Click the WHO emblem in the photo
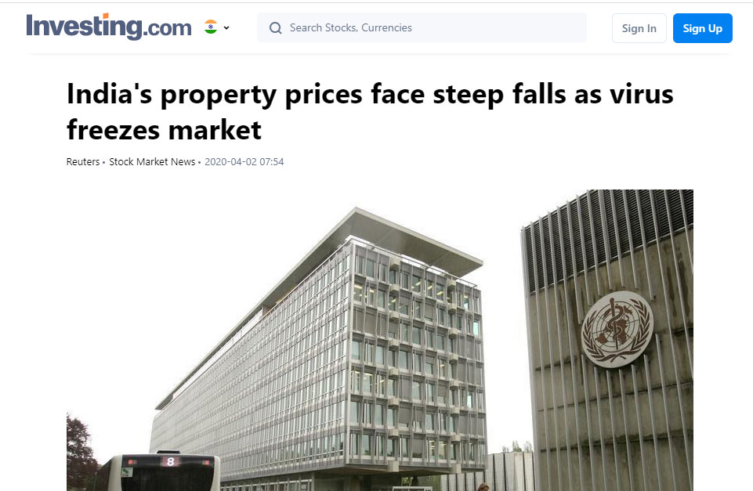The image size is (753, 491). click(617, 329)
